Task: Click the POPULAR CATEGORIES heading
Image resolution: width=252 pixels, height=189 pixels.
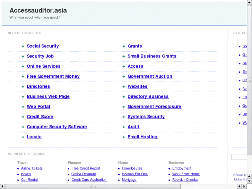Action: tap(27, 154)
